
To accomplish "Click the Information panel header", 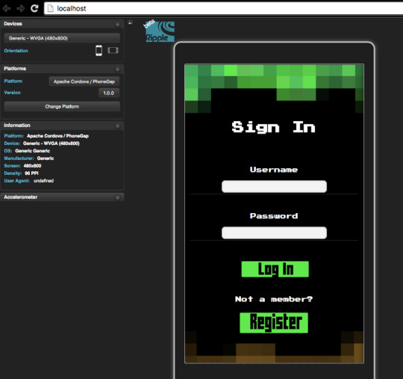I will pos(62,126).
